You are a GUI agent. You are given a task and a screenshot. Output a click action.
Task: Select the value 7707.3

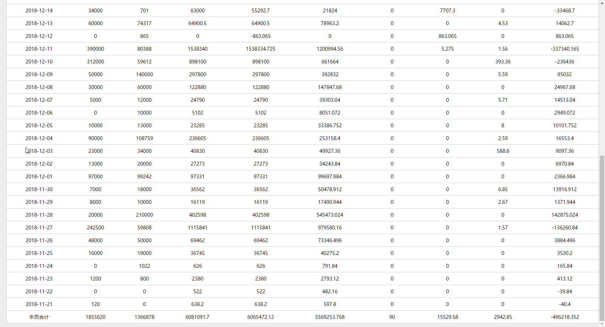click(447, 11)
